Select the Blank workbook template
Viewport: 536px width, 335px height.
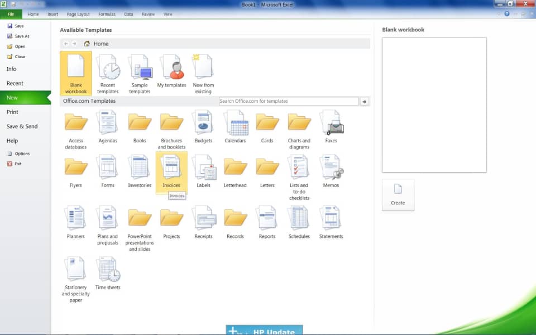point(75,73)
